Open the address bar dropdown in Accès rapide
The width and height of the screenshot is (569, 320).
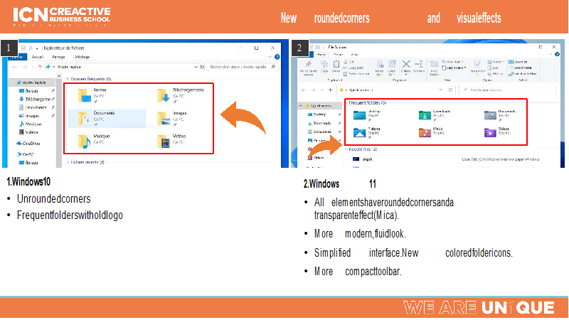click(x=194, y=66)
